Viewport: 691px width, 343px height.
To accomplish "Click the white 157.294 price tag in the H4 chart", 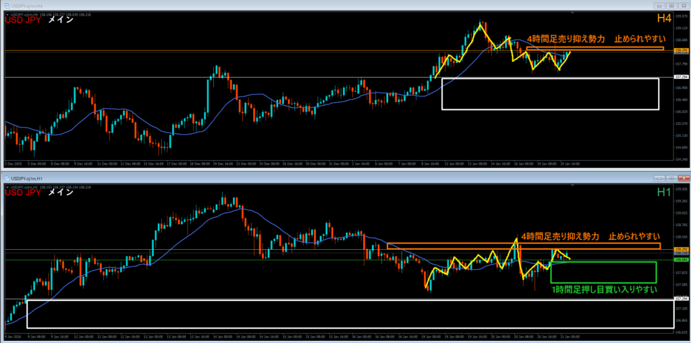I will 681,77.
